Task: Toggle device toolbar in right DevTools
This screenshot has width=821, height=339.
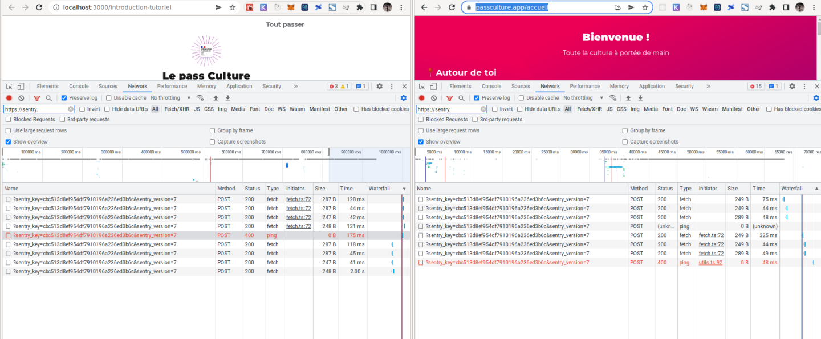Action: tap(433, 87)
